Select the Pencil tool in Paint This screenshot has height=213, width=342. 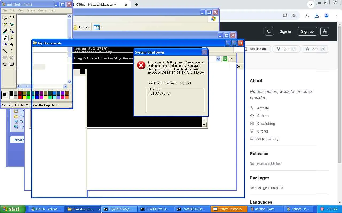[5, 38]
